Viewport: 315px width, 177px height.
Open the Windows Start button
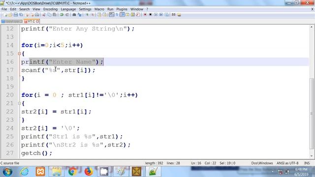(x=7, y=172)
